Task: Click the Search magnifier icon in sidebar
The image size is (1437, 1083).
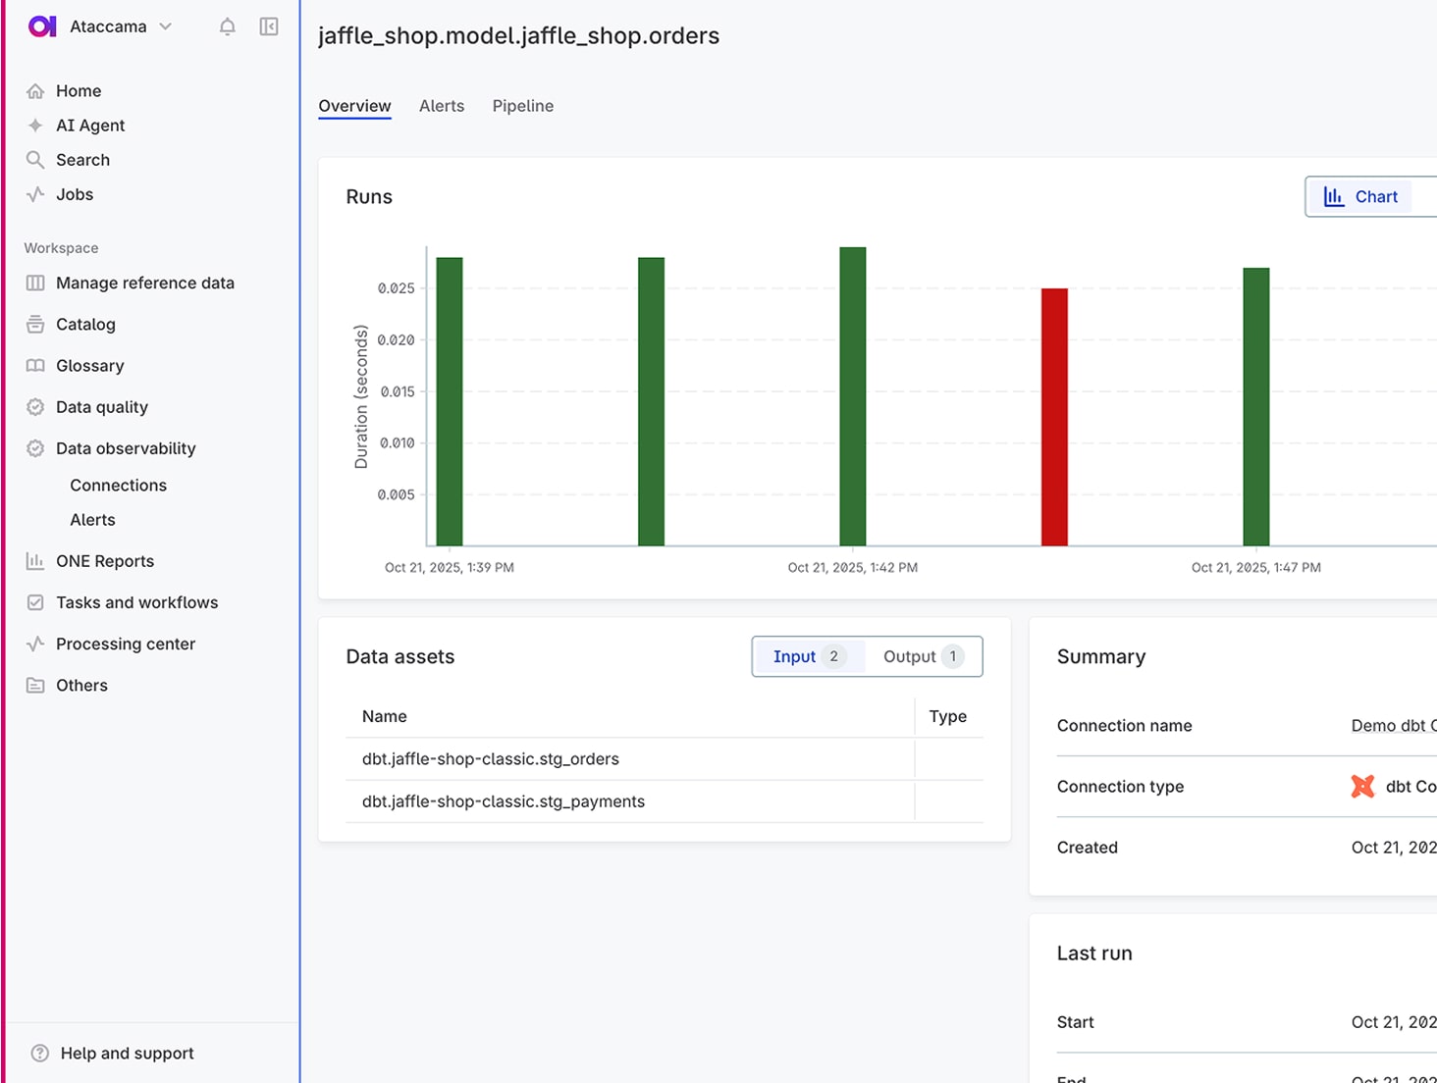Action: coord(34,159)
